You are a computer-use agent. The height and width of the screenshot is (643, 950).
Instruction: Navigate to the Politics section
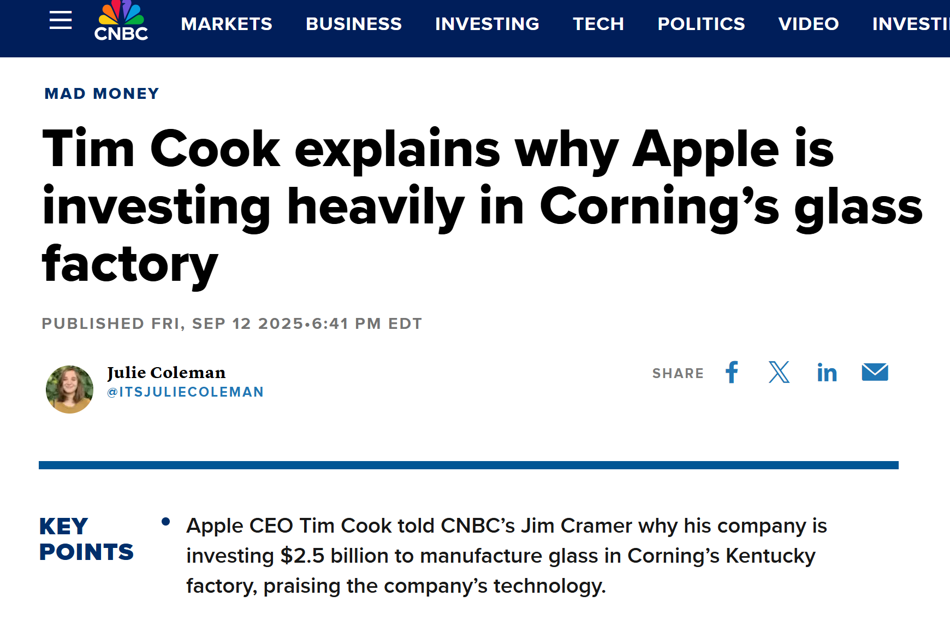coord(701,24)
